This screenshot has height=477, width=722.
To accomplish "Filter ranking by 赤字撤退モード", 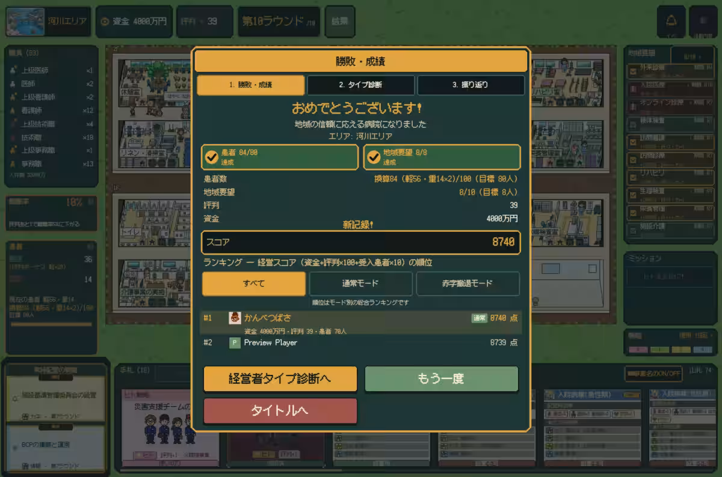I will coord(467,284).
